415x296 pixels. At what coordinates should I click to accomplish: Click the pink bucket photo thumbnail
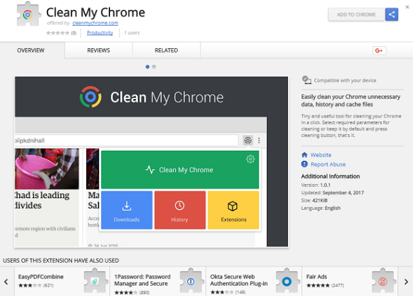click(x=47, y=169)
